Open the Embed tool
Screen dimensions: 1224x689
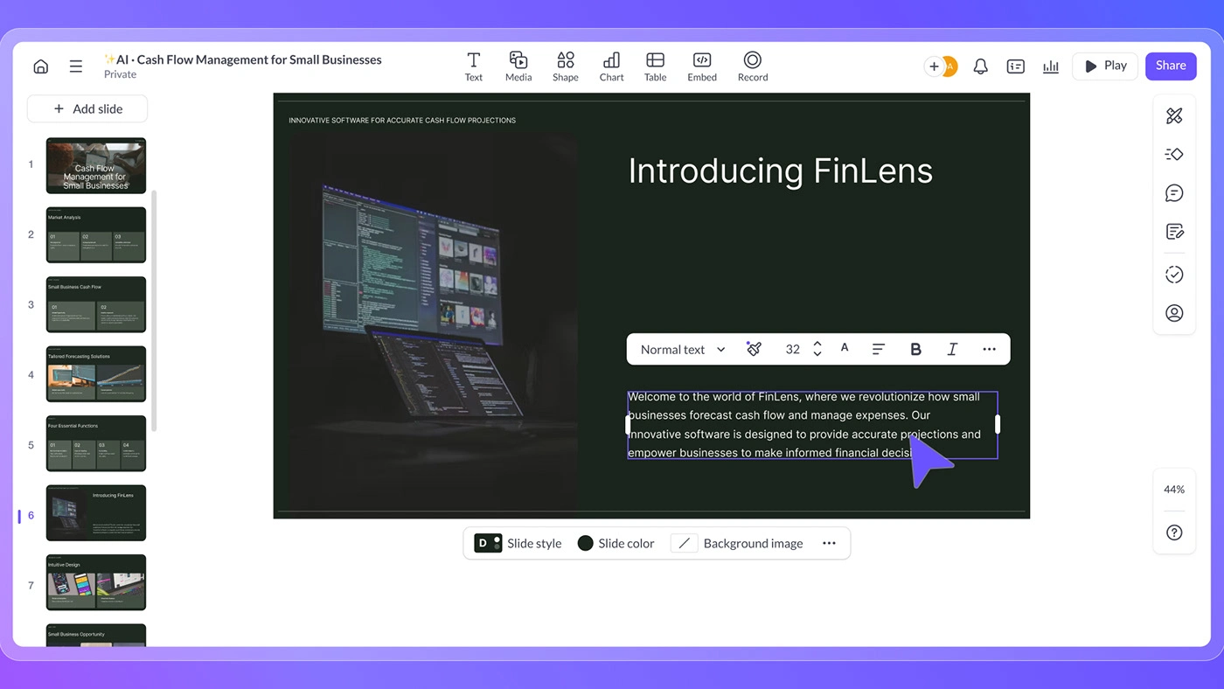click(702, 66)
